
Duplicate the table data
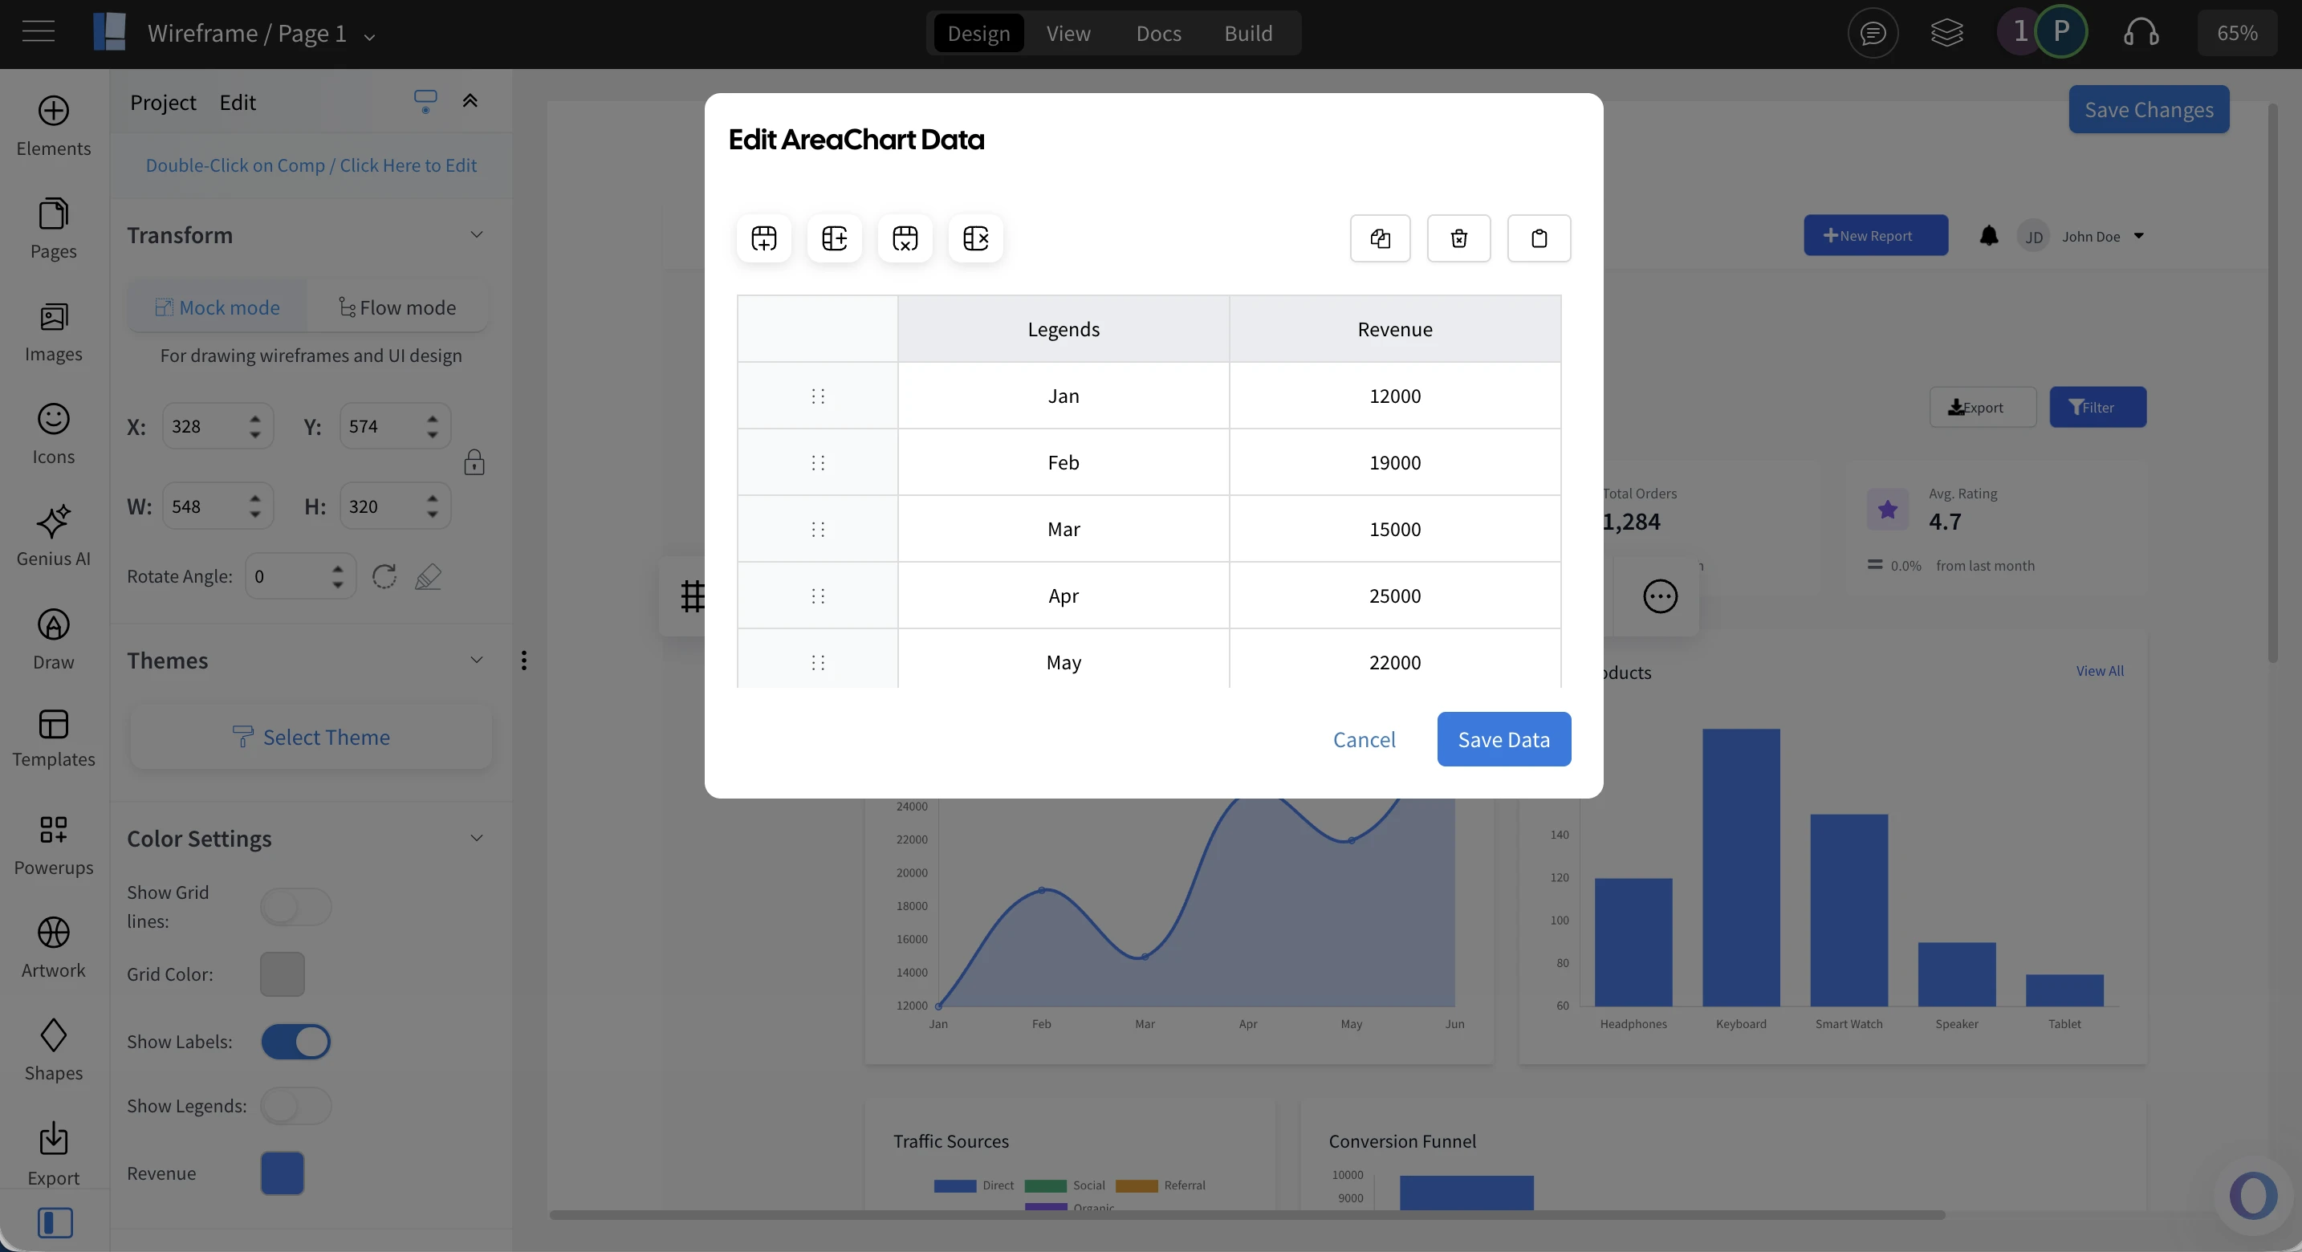tap(1380, 238)
